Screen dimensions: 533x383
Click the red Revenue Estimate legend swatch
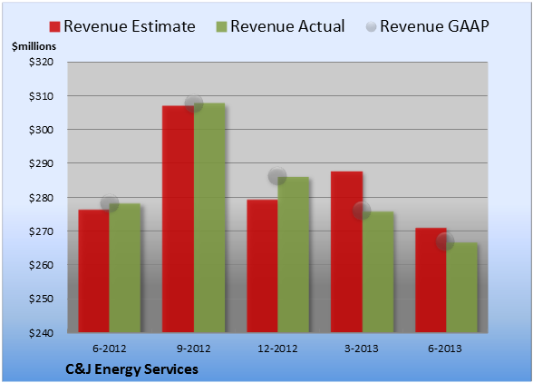tap(54, 27)
